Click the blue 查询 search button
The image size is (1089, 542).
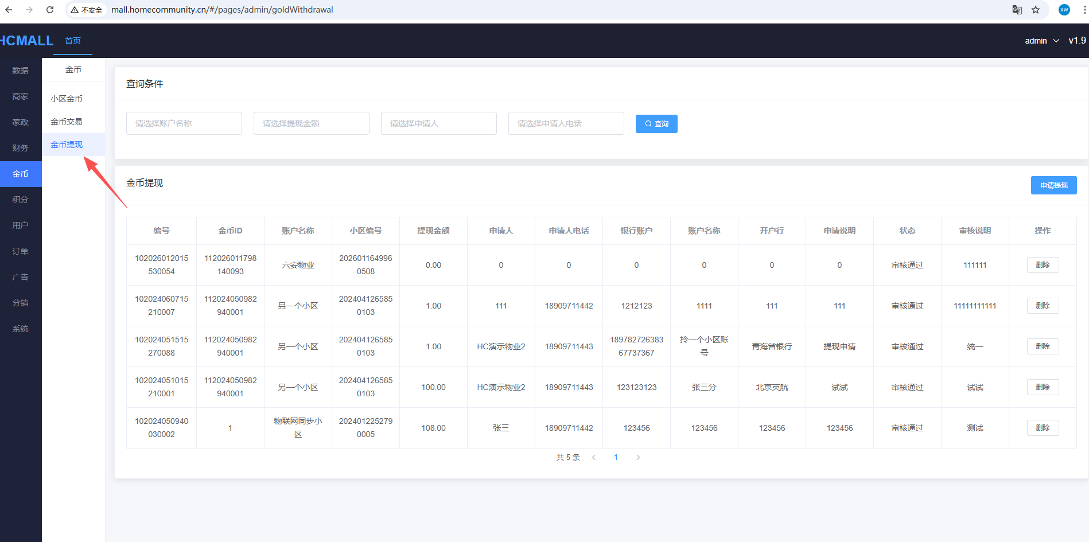pos(656,124)
